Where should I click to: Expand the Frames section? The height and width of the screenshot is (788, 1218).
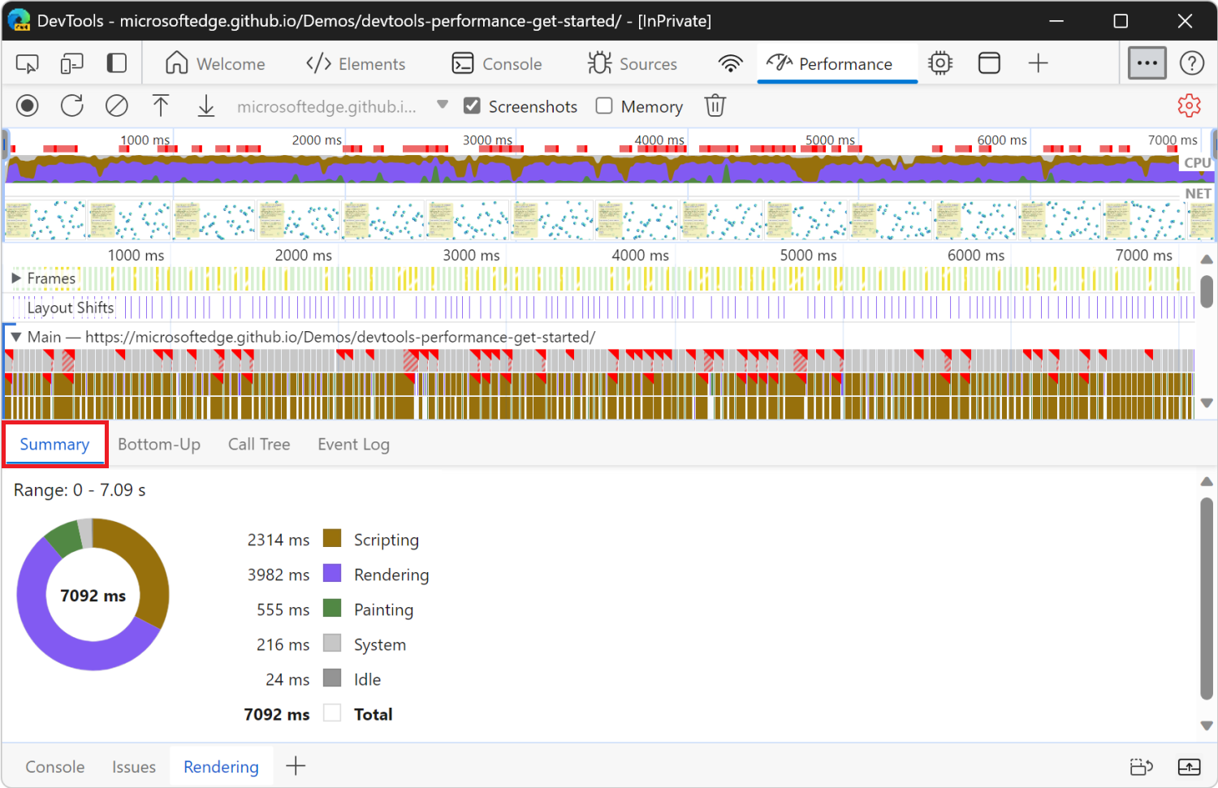15,278
